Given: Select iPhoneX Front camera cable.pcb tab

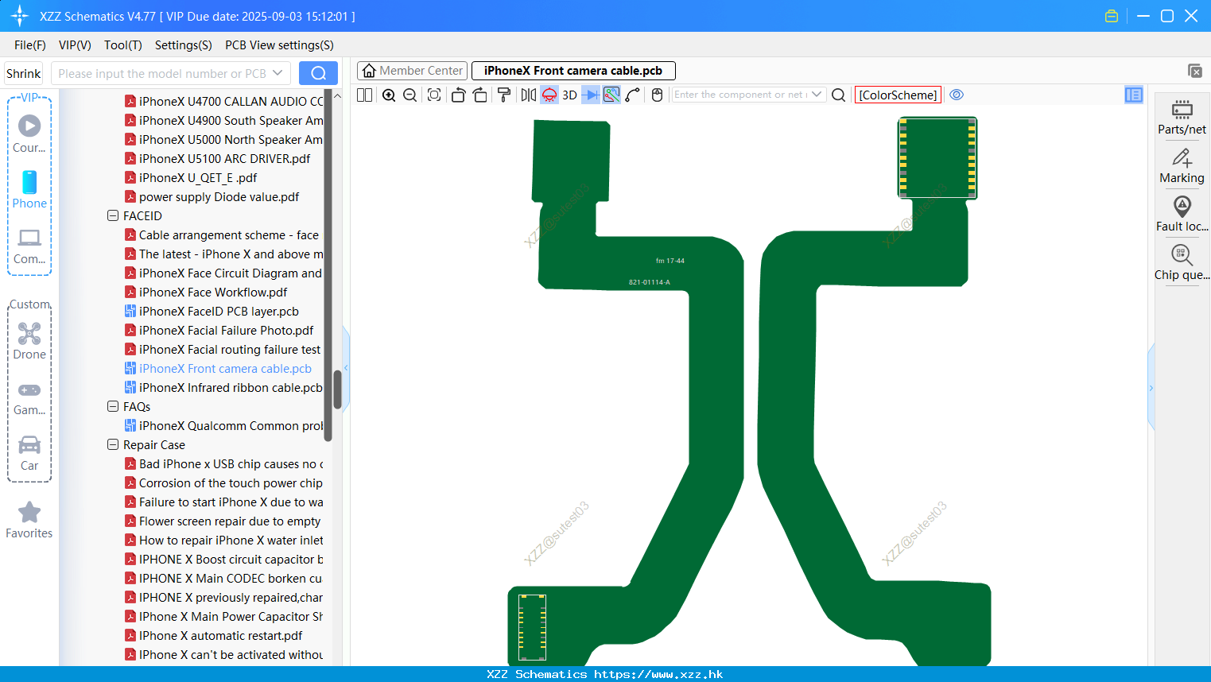Looking at the screenshot, I should pos(573,71).
